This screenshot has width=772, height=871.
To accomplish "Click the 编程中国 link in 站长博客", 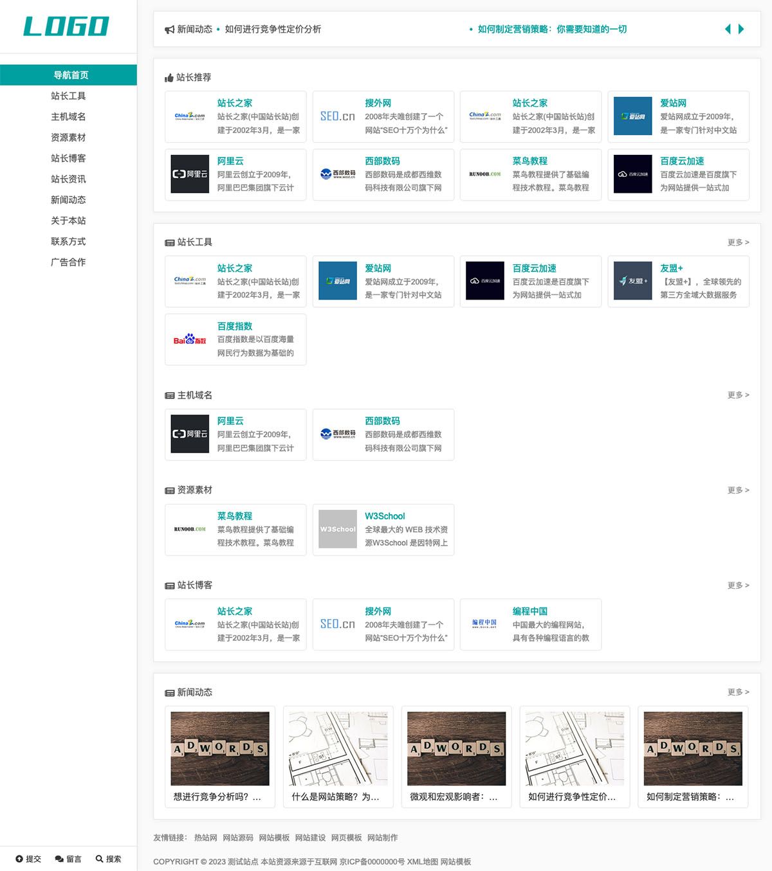I will click(530, 611).
